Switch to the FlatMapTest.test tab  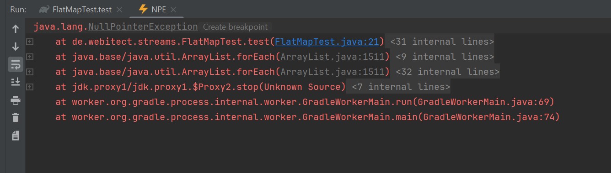[x=75, y=9]
